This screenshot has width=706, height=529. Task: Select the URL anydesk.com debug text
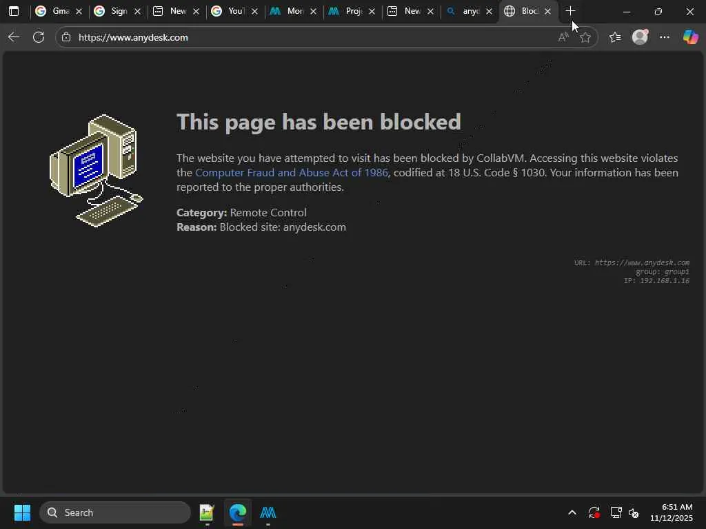pos(632,262)
